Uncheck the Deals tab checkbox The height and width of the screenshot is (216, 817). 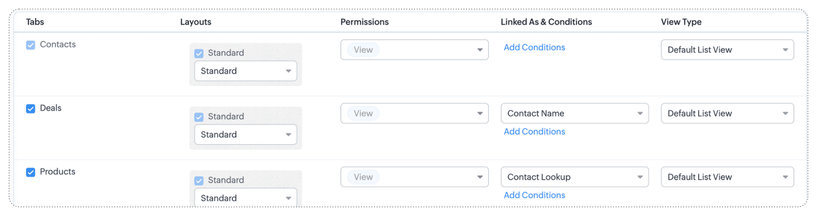30,109
